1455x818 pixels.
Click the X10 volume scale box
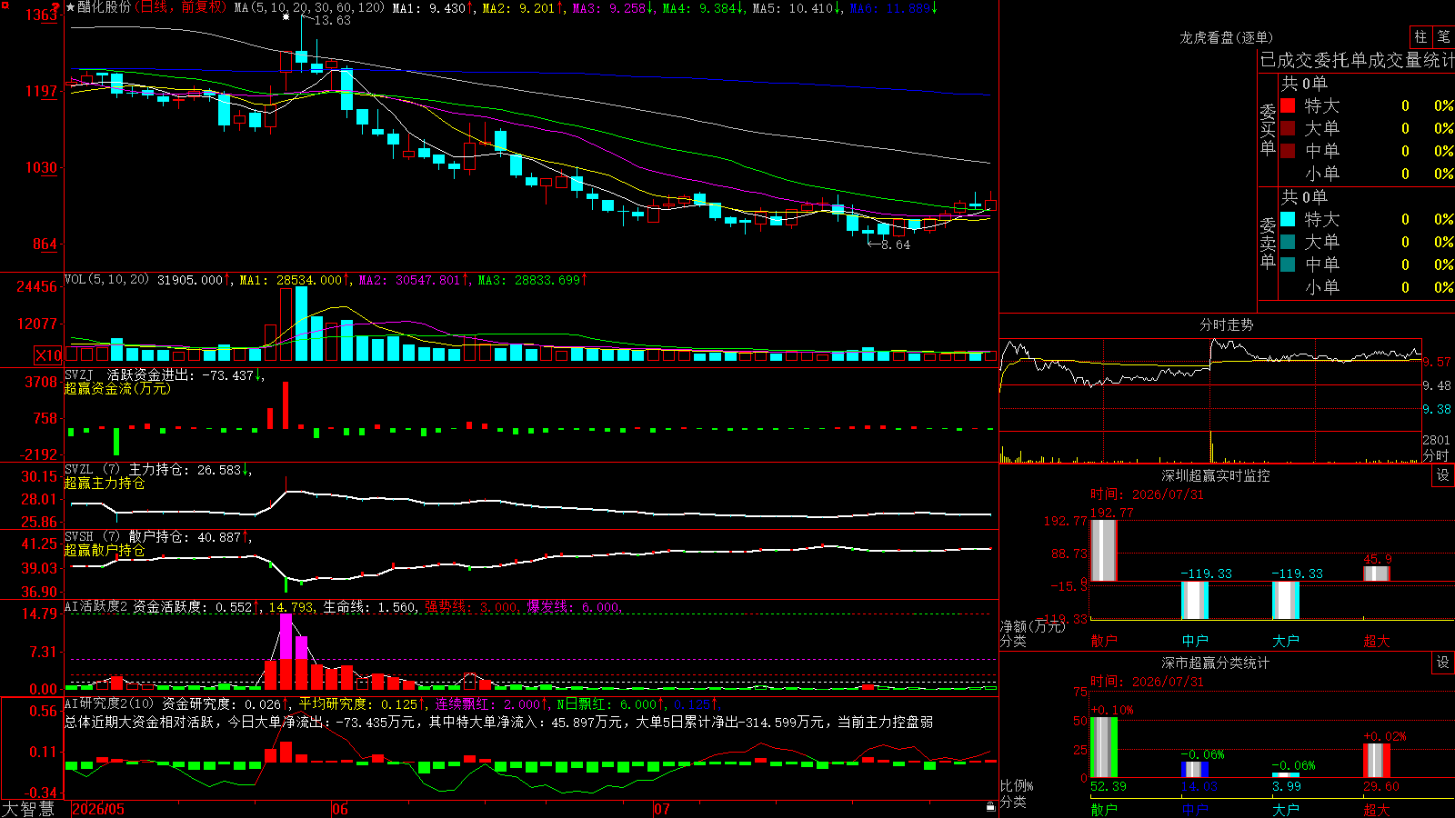click(48, 355)
